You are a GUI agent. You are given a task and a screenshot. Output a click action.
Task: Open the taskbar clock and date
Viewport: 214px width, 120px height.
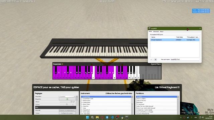pyautogui.click(x=209, y=117)
